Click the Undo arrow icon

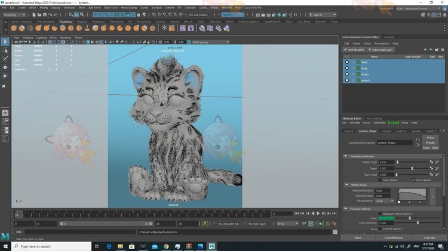(50, 14)
